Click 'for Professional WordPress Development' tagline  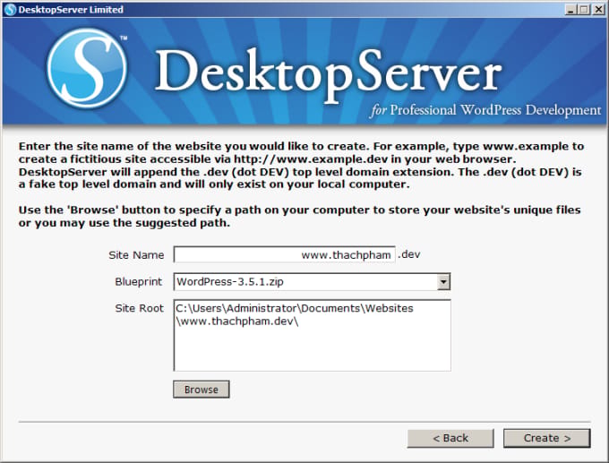tap(485, 110)
